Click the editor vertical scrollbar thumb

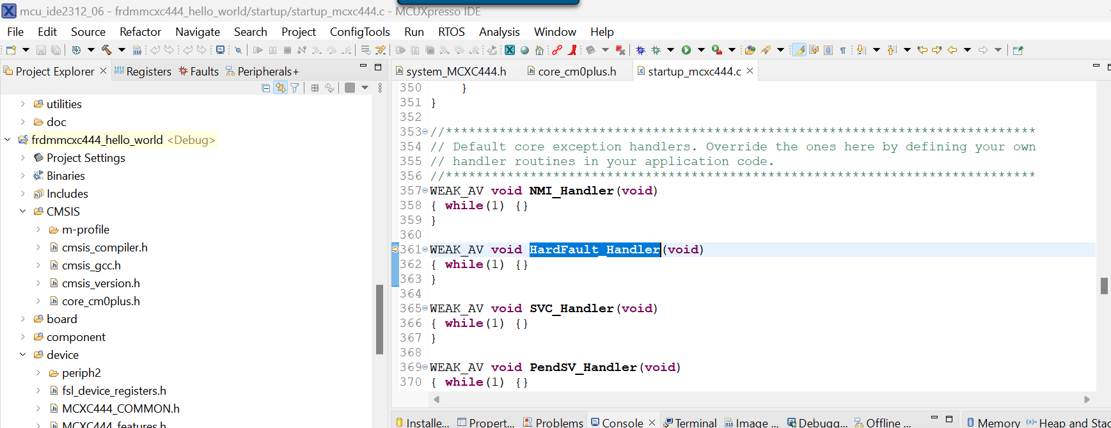coord(1104,286)
